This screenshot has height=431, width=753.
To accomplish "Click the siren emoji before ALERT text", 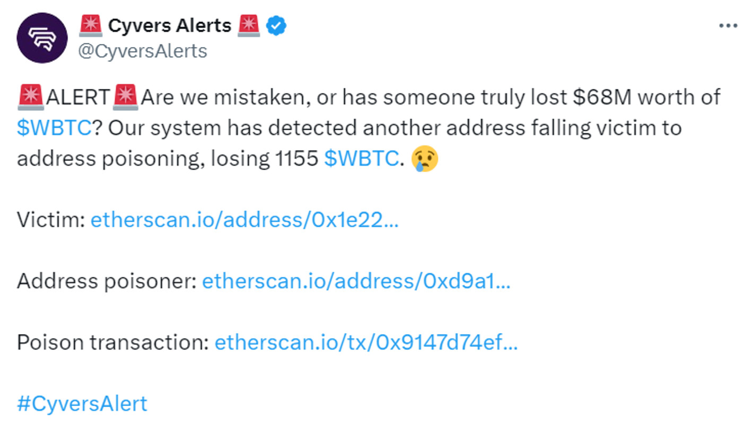I will 31,97.
